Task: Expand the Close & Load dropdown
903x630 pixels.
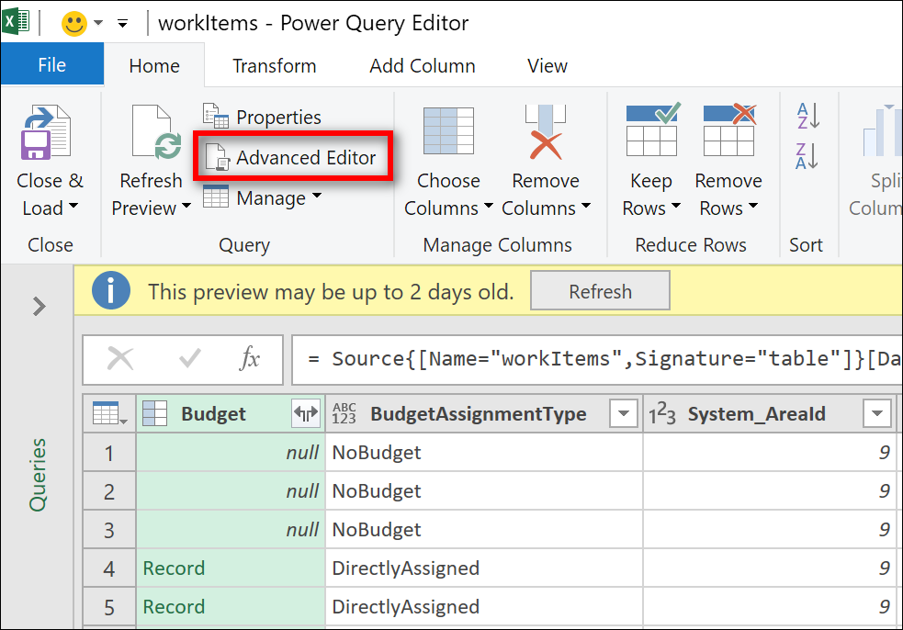Action: tap(73, 206)
